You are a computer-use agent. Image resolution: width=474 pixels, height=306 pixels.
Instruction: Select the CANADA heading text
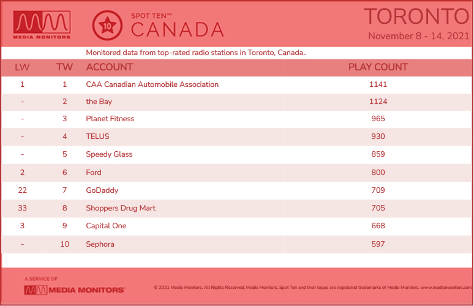[x=178, y=29]
